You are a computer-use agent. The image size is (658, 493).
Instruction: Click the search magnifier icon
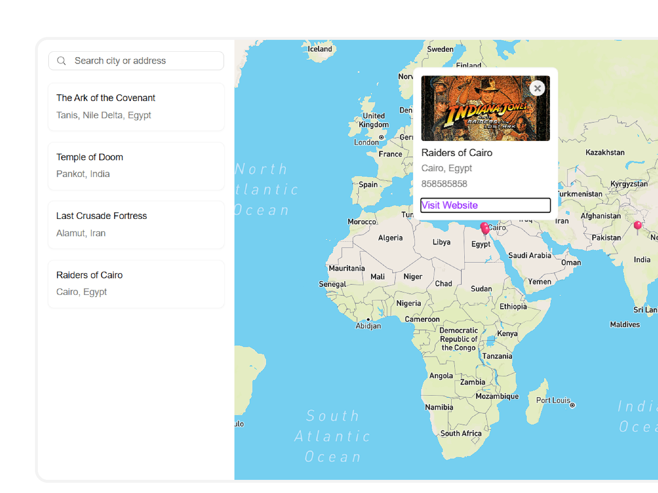62,61
